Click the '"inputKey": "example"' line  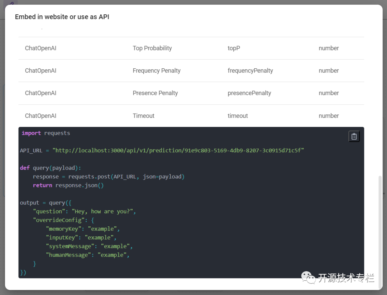click(x=81, y=238)
